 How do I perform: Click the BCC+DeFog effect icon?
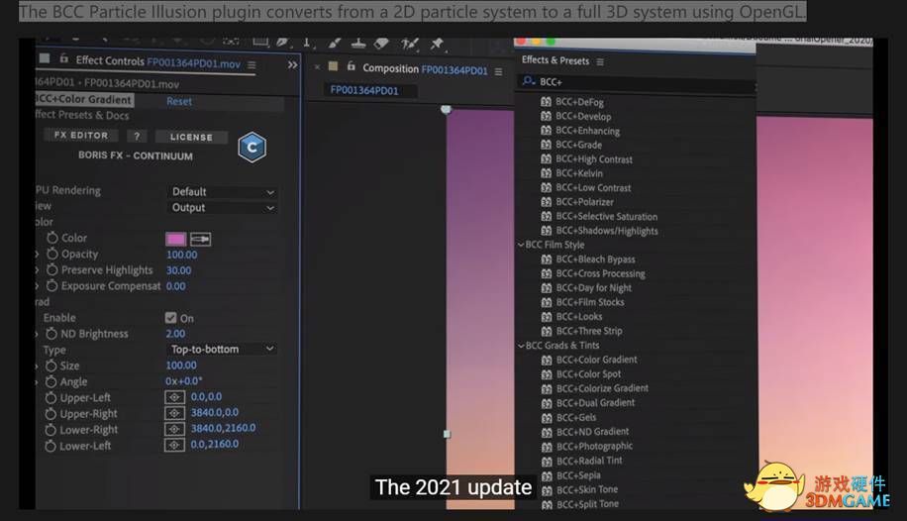coord(546,102)
